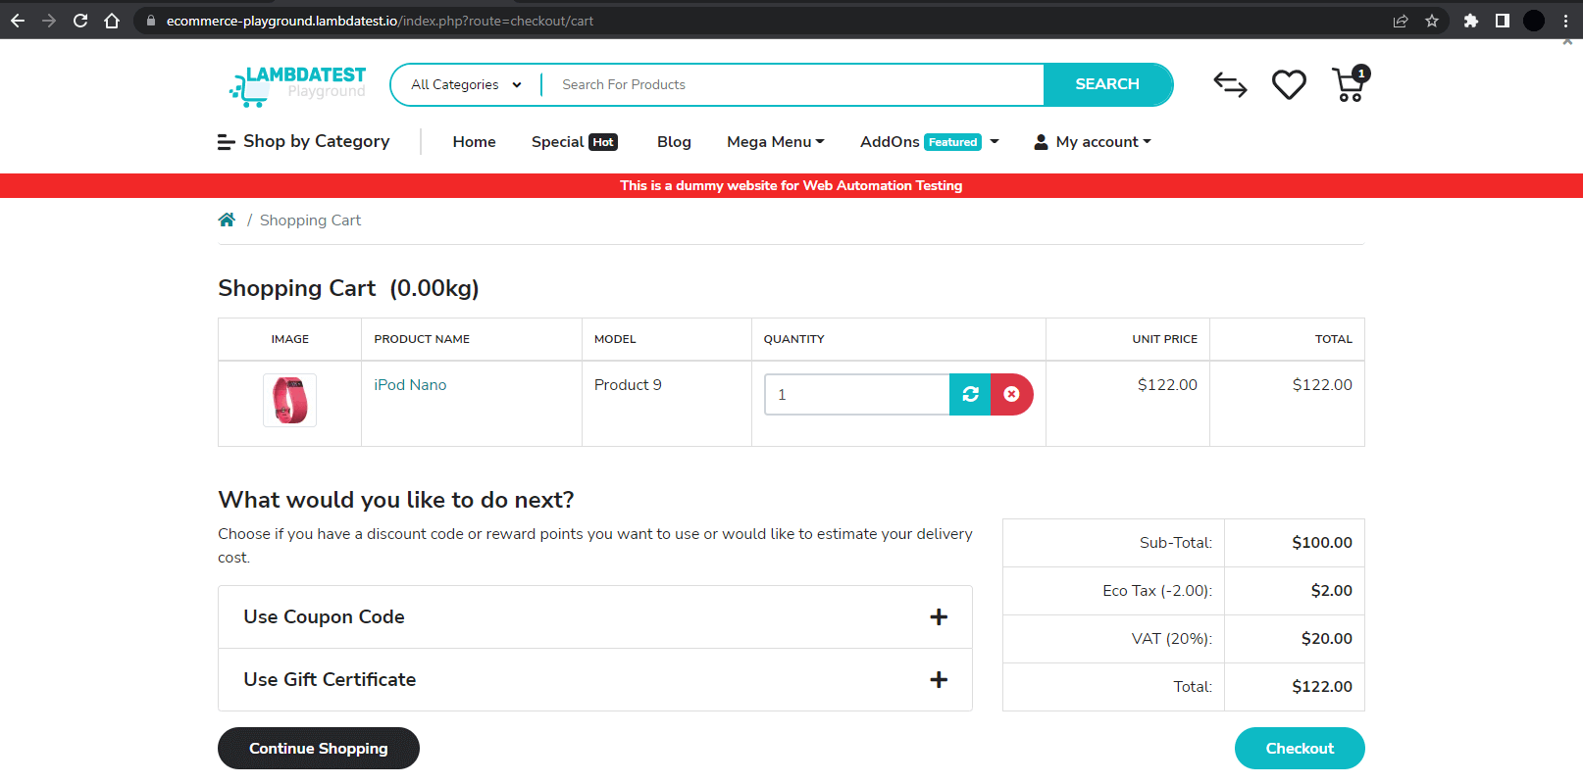Click the red dummy website banner text
This screenshot has height=784, width=1583.
791,185
